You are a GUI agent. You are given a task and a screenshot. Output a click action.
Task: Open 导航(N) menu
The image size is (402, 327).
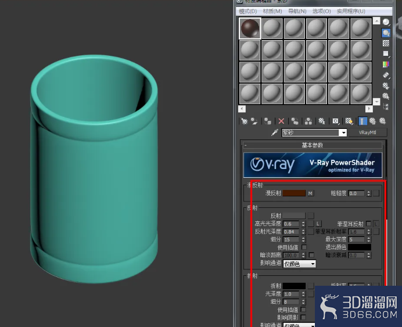[297, 11]
